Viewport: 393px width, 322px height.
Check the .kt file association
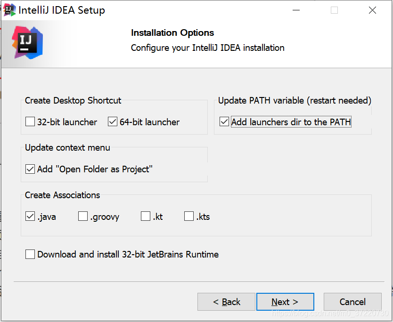[x=145, y=216]
